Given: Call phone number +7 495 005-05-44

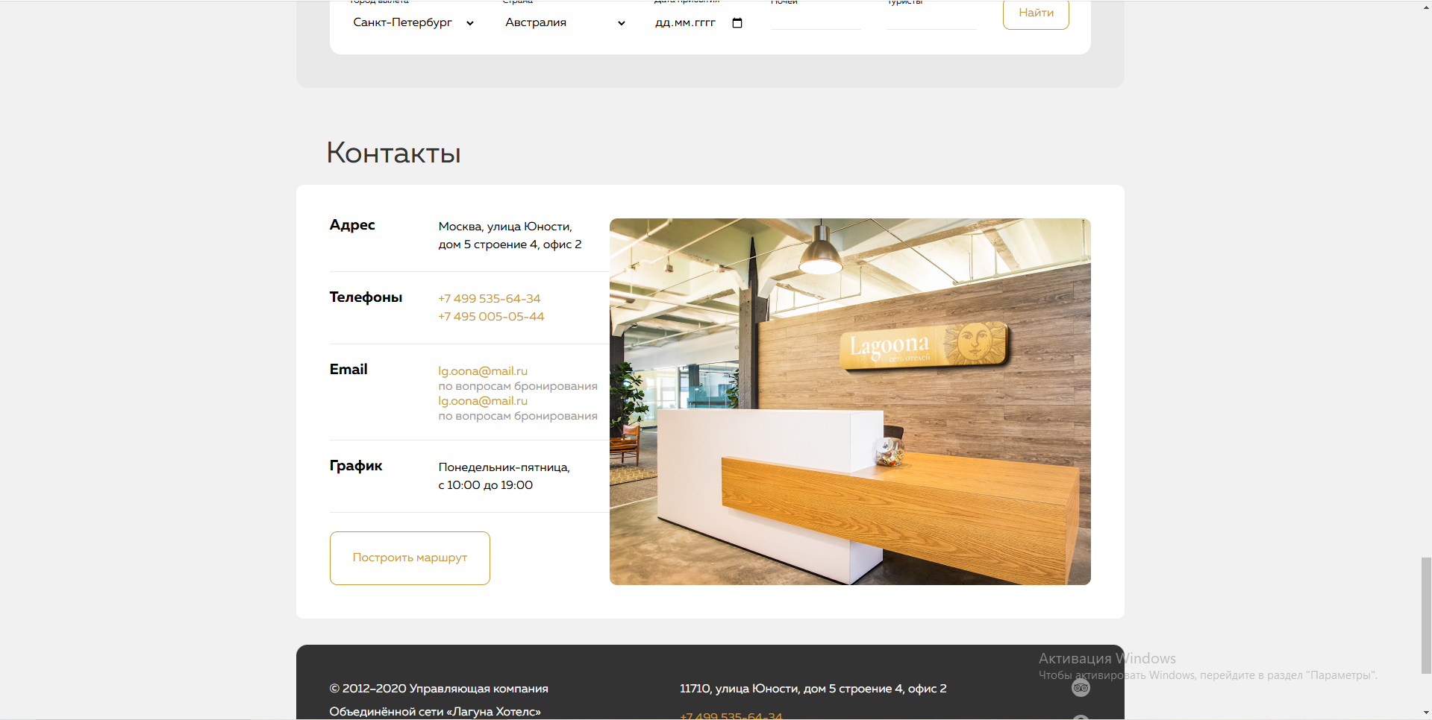Looking at the screenshot, I should pyautogui.click(x=491, y=316).
